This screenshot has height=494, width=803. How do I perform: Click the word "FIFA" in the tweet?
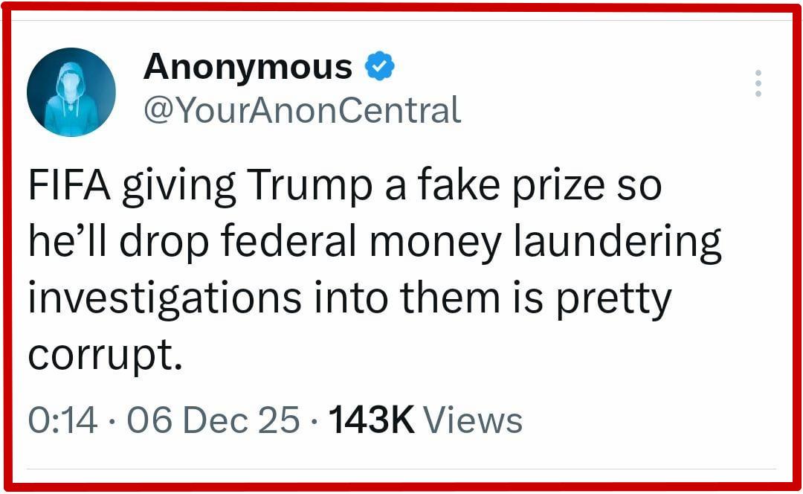point(69,187)
